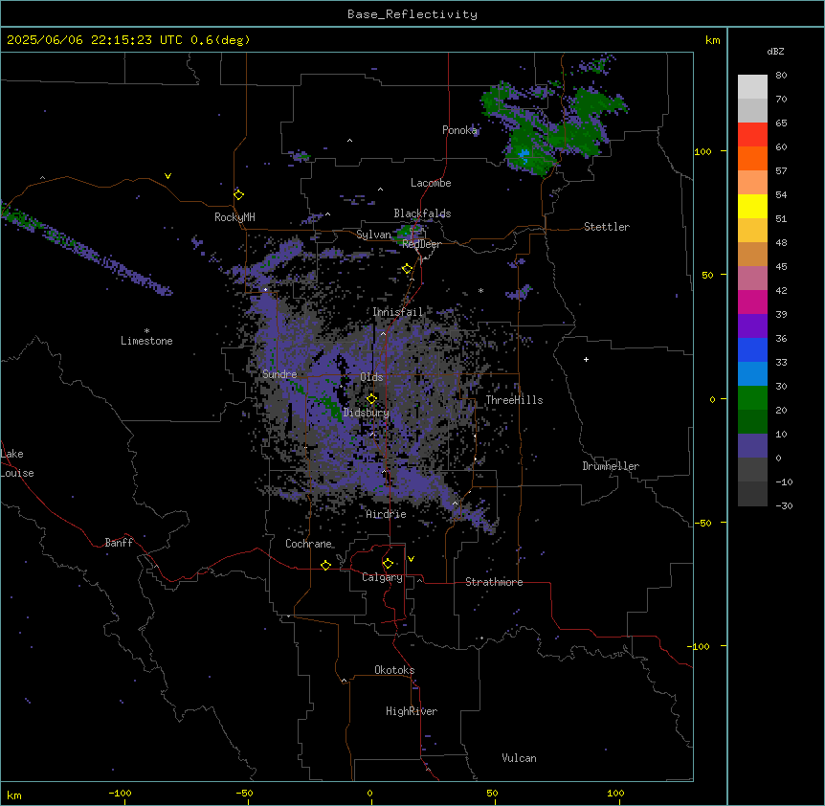Click the HighRiver label
825x806 pixels.
tap(412, 711)
